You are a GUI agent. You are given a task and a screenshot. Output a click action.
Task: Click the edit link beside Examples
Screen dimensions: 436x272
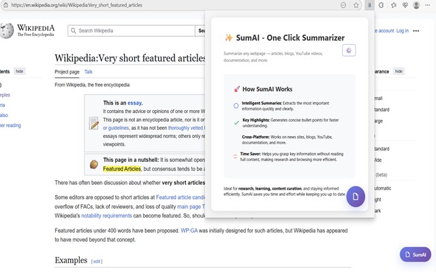pyautogui.click(x=97, y=261)
